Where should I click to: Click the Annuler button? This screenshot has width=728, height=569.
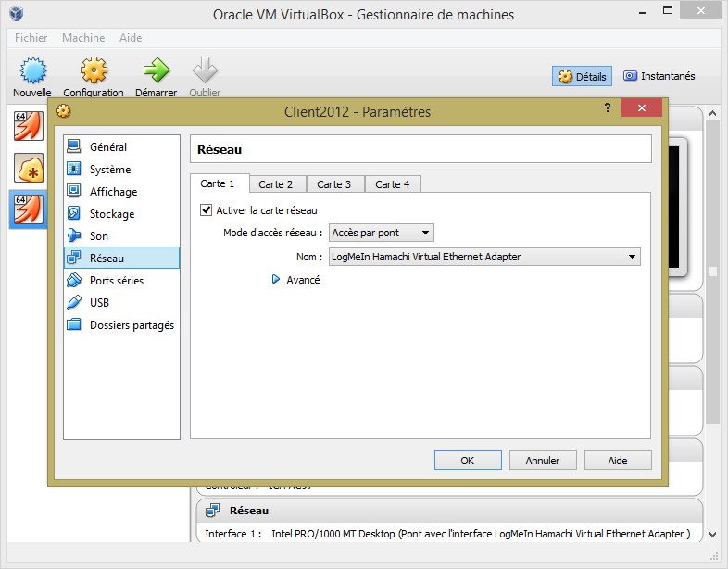click(543, 461)
